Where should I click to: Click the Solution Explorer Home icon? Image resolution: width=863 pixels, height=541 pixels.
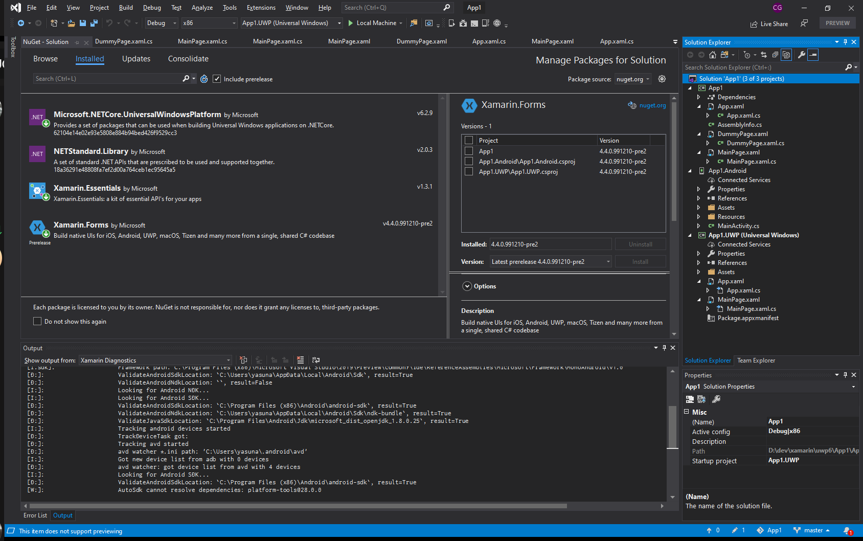click(713, 55)
